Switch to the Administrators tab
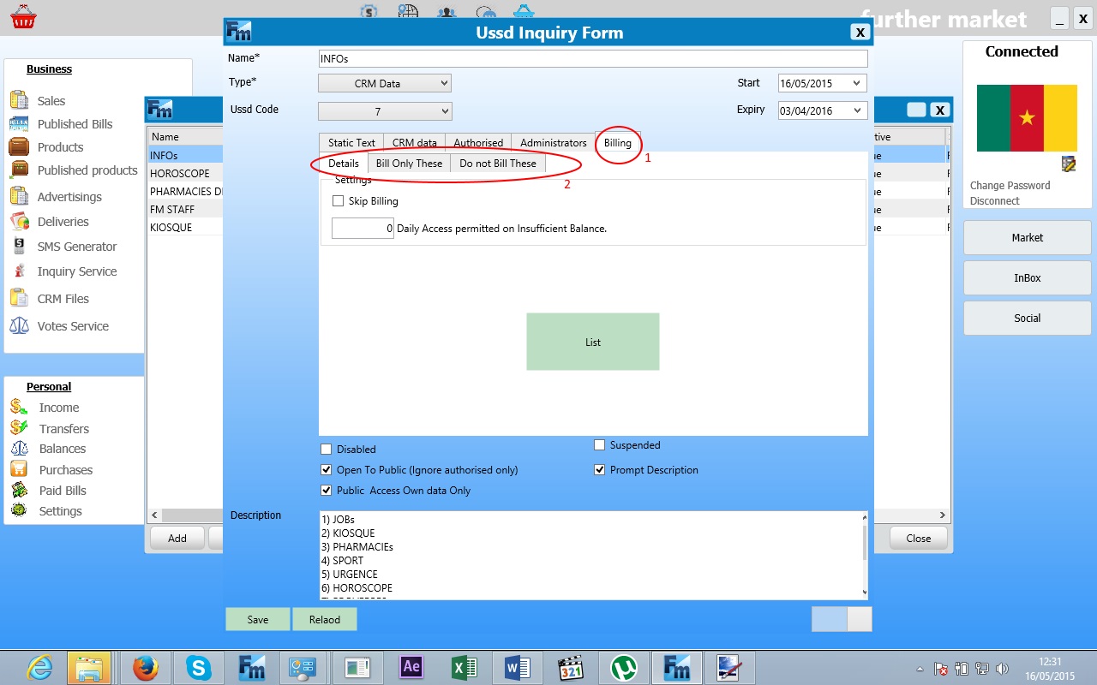 [x=554, y=143]
